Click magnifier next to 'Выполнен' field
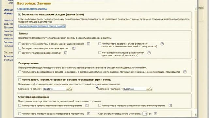This screenshot has width=209, height=118. click(x=151, y=89)
